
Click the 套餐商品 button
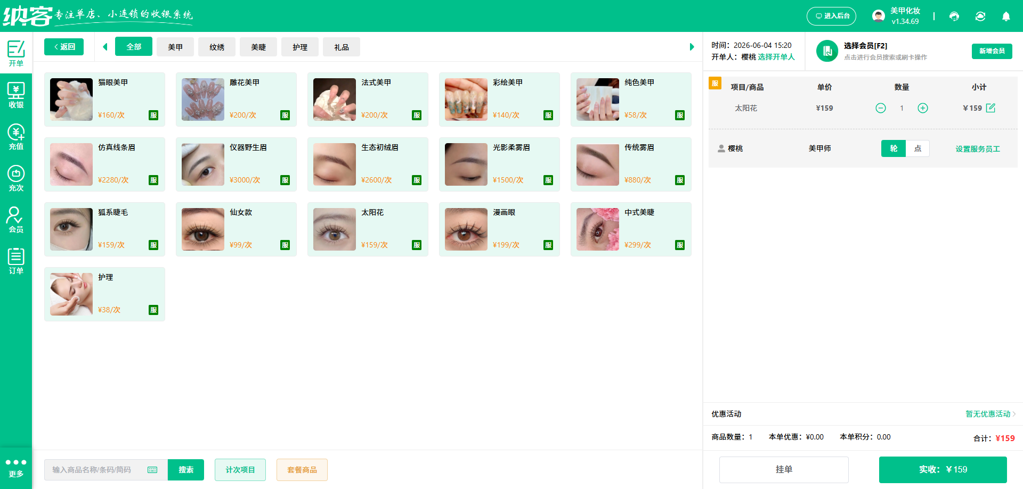(x=302, y=470)
